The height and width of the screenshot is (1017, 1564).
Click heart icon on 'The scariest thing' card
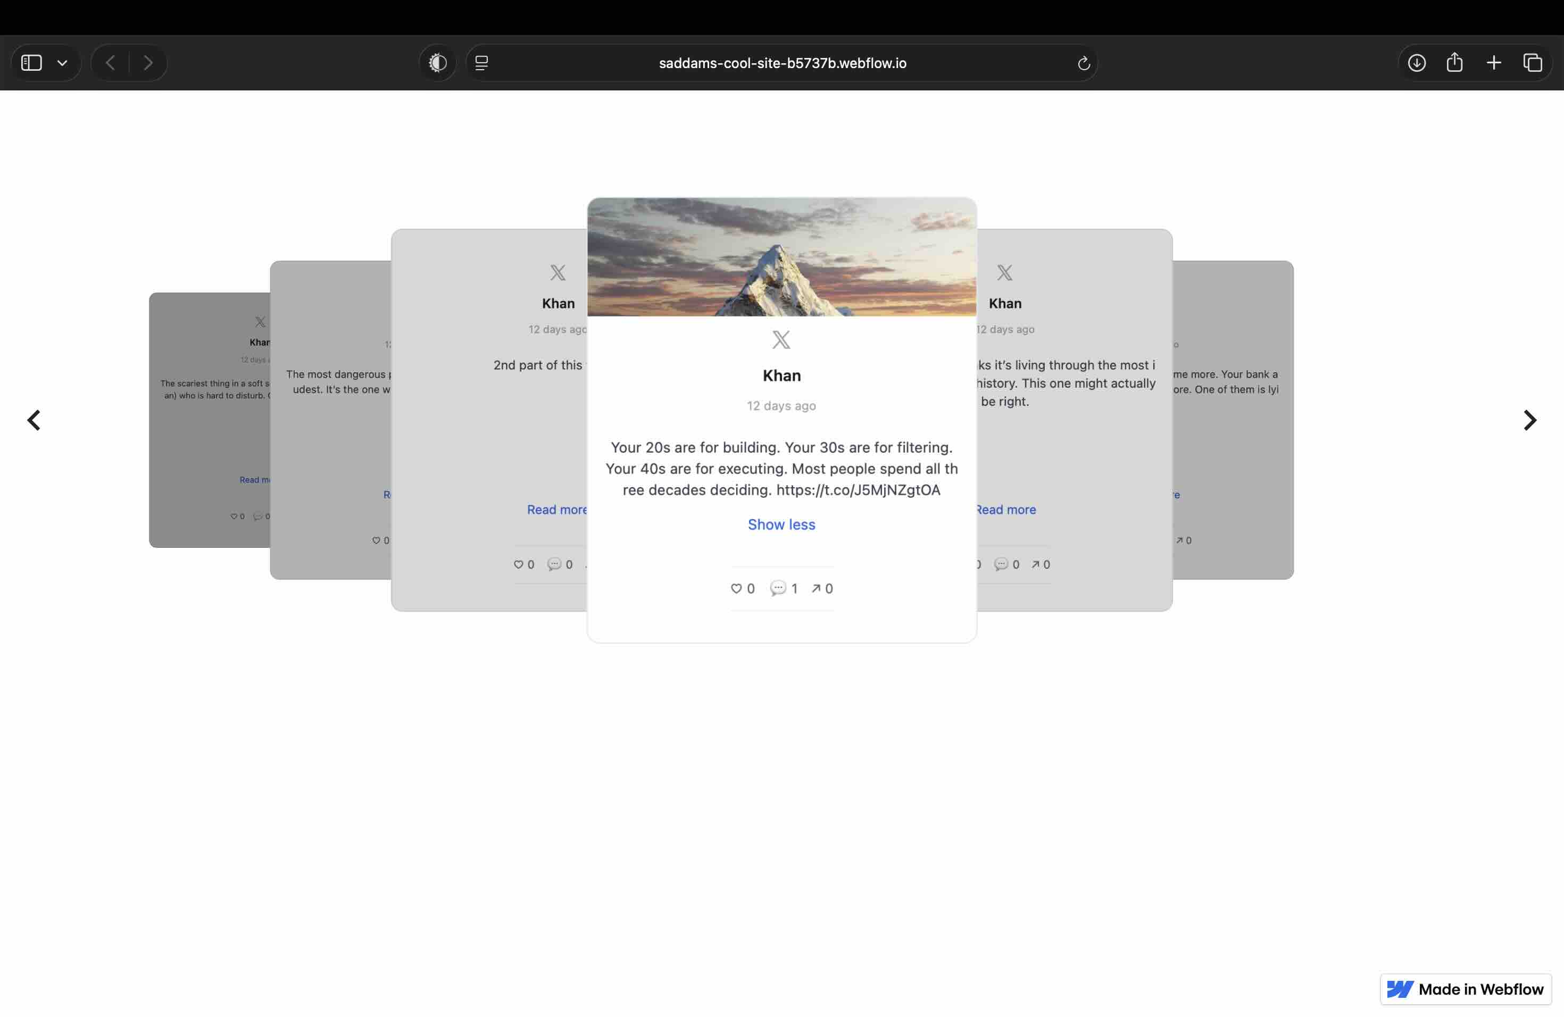pos(234,516)
